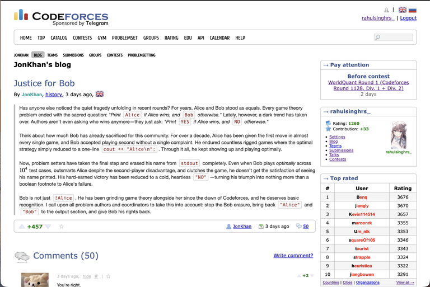Open the rahulsinghrs_ header profile link
Screen dimensions: 430x287
[378, 18]
